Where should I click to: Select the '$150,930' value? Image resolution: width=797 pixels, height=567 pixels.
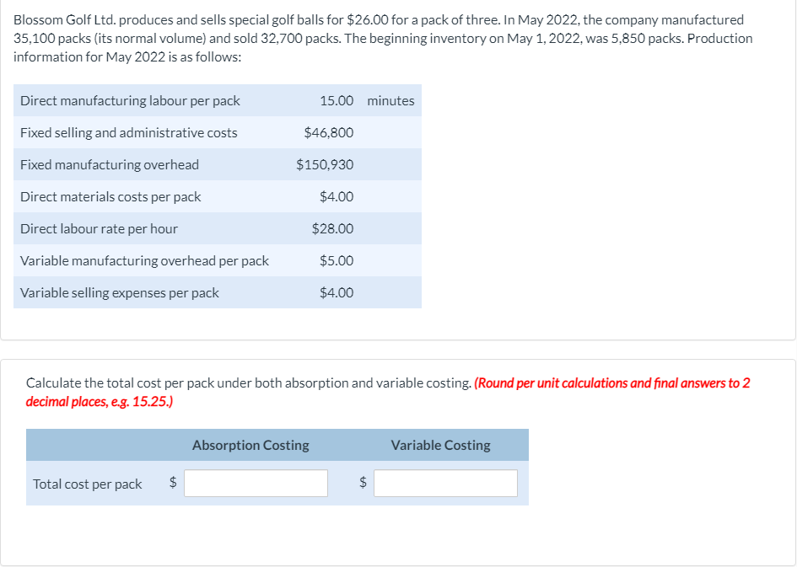click(x=325, y=164)
